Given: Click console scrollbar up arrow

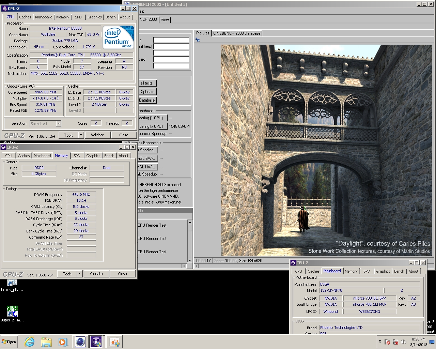Looking at the screenshot, I should click(190, 222).
